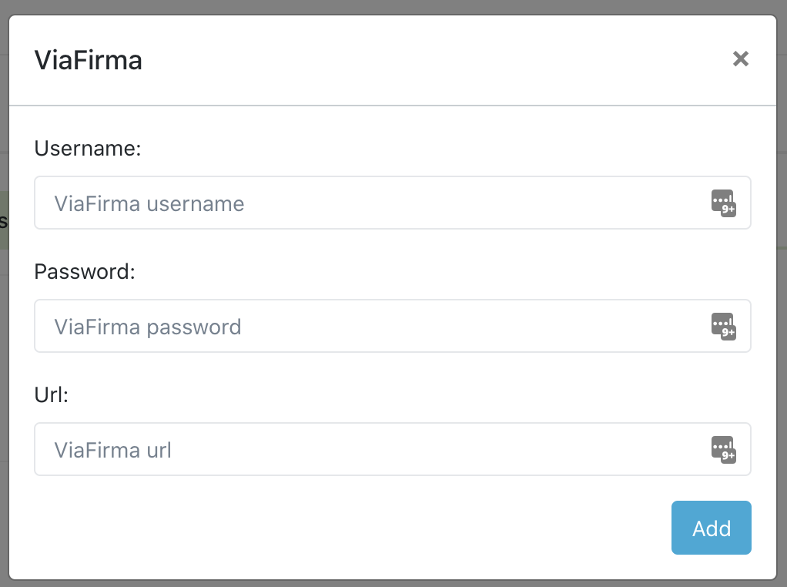Click the "Username:" field label

(88, 149)
